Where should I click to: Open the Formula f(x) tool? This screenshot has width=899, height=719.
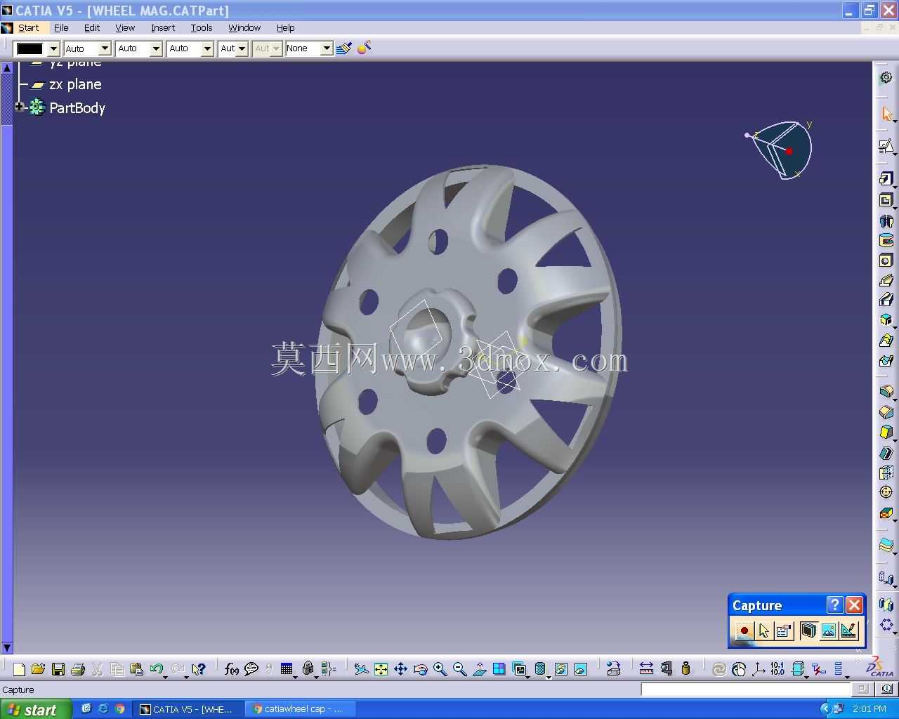tap(231, 669)
